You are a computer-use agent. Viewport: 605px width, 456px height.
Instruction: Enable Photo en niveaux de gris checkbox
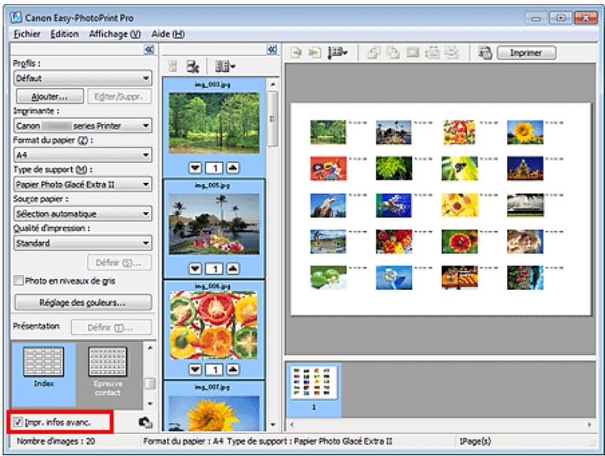(x=18, y=281)
